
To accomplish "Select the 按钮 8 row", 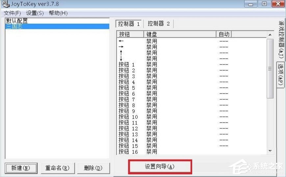I will tap(192, 105).
